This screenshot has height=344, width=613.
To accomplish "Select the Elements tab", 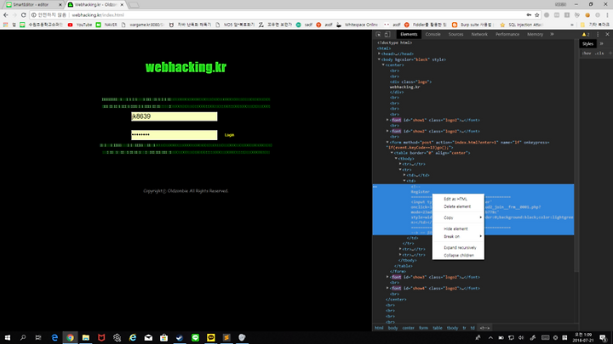I will point(409,34).
